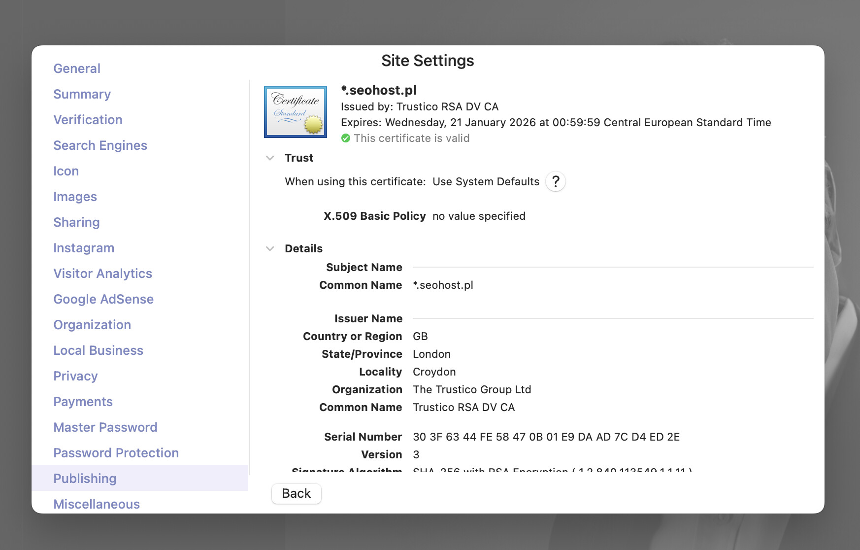The width and height of the screenshot is (860, 550).
Task: Select the highlighted Publishing sidebar item
Action: [x=140, y=478]
